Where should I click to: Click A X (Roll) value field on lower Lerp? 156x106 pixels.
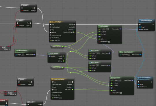coord(119,81)
